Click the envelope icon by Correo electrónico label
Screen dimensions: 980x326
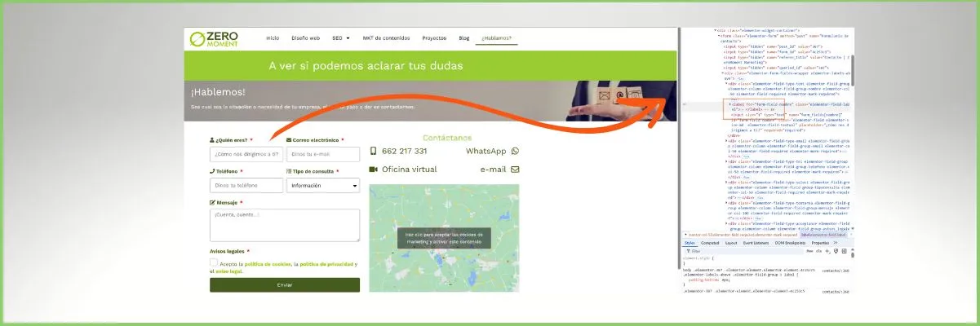[x=290, y=140]
